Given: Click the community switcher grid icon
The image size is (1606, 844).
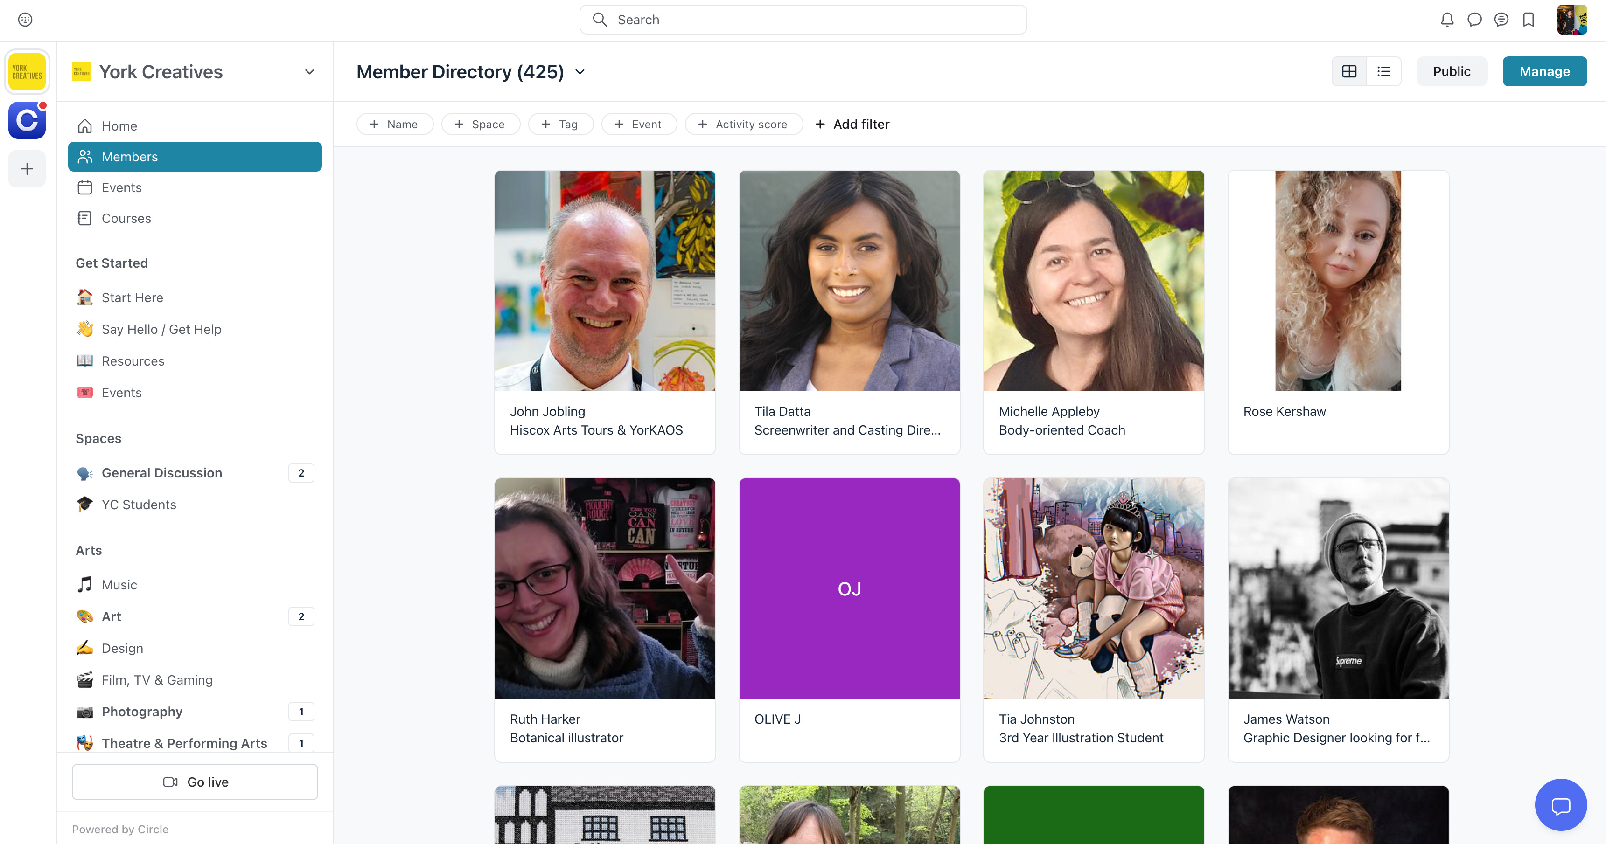Looking at the screenshot, I should pyautogui.click(x=25, y=20).
